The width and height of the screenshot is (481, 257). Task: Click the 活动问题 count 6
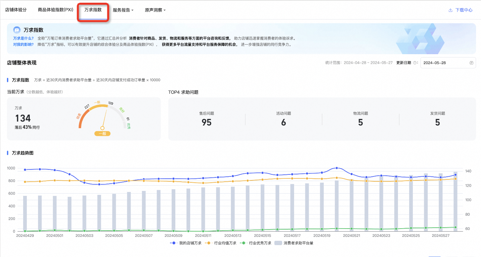[x=284, y=123]
